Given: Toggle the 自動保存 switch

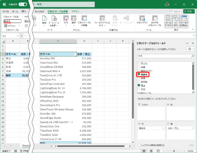Looking at the screenshot, I should pyautogui.click(x=23, y=4).
